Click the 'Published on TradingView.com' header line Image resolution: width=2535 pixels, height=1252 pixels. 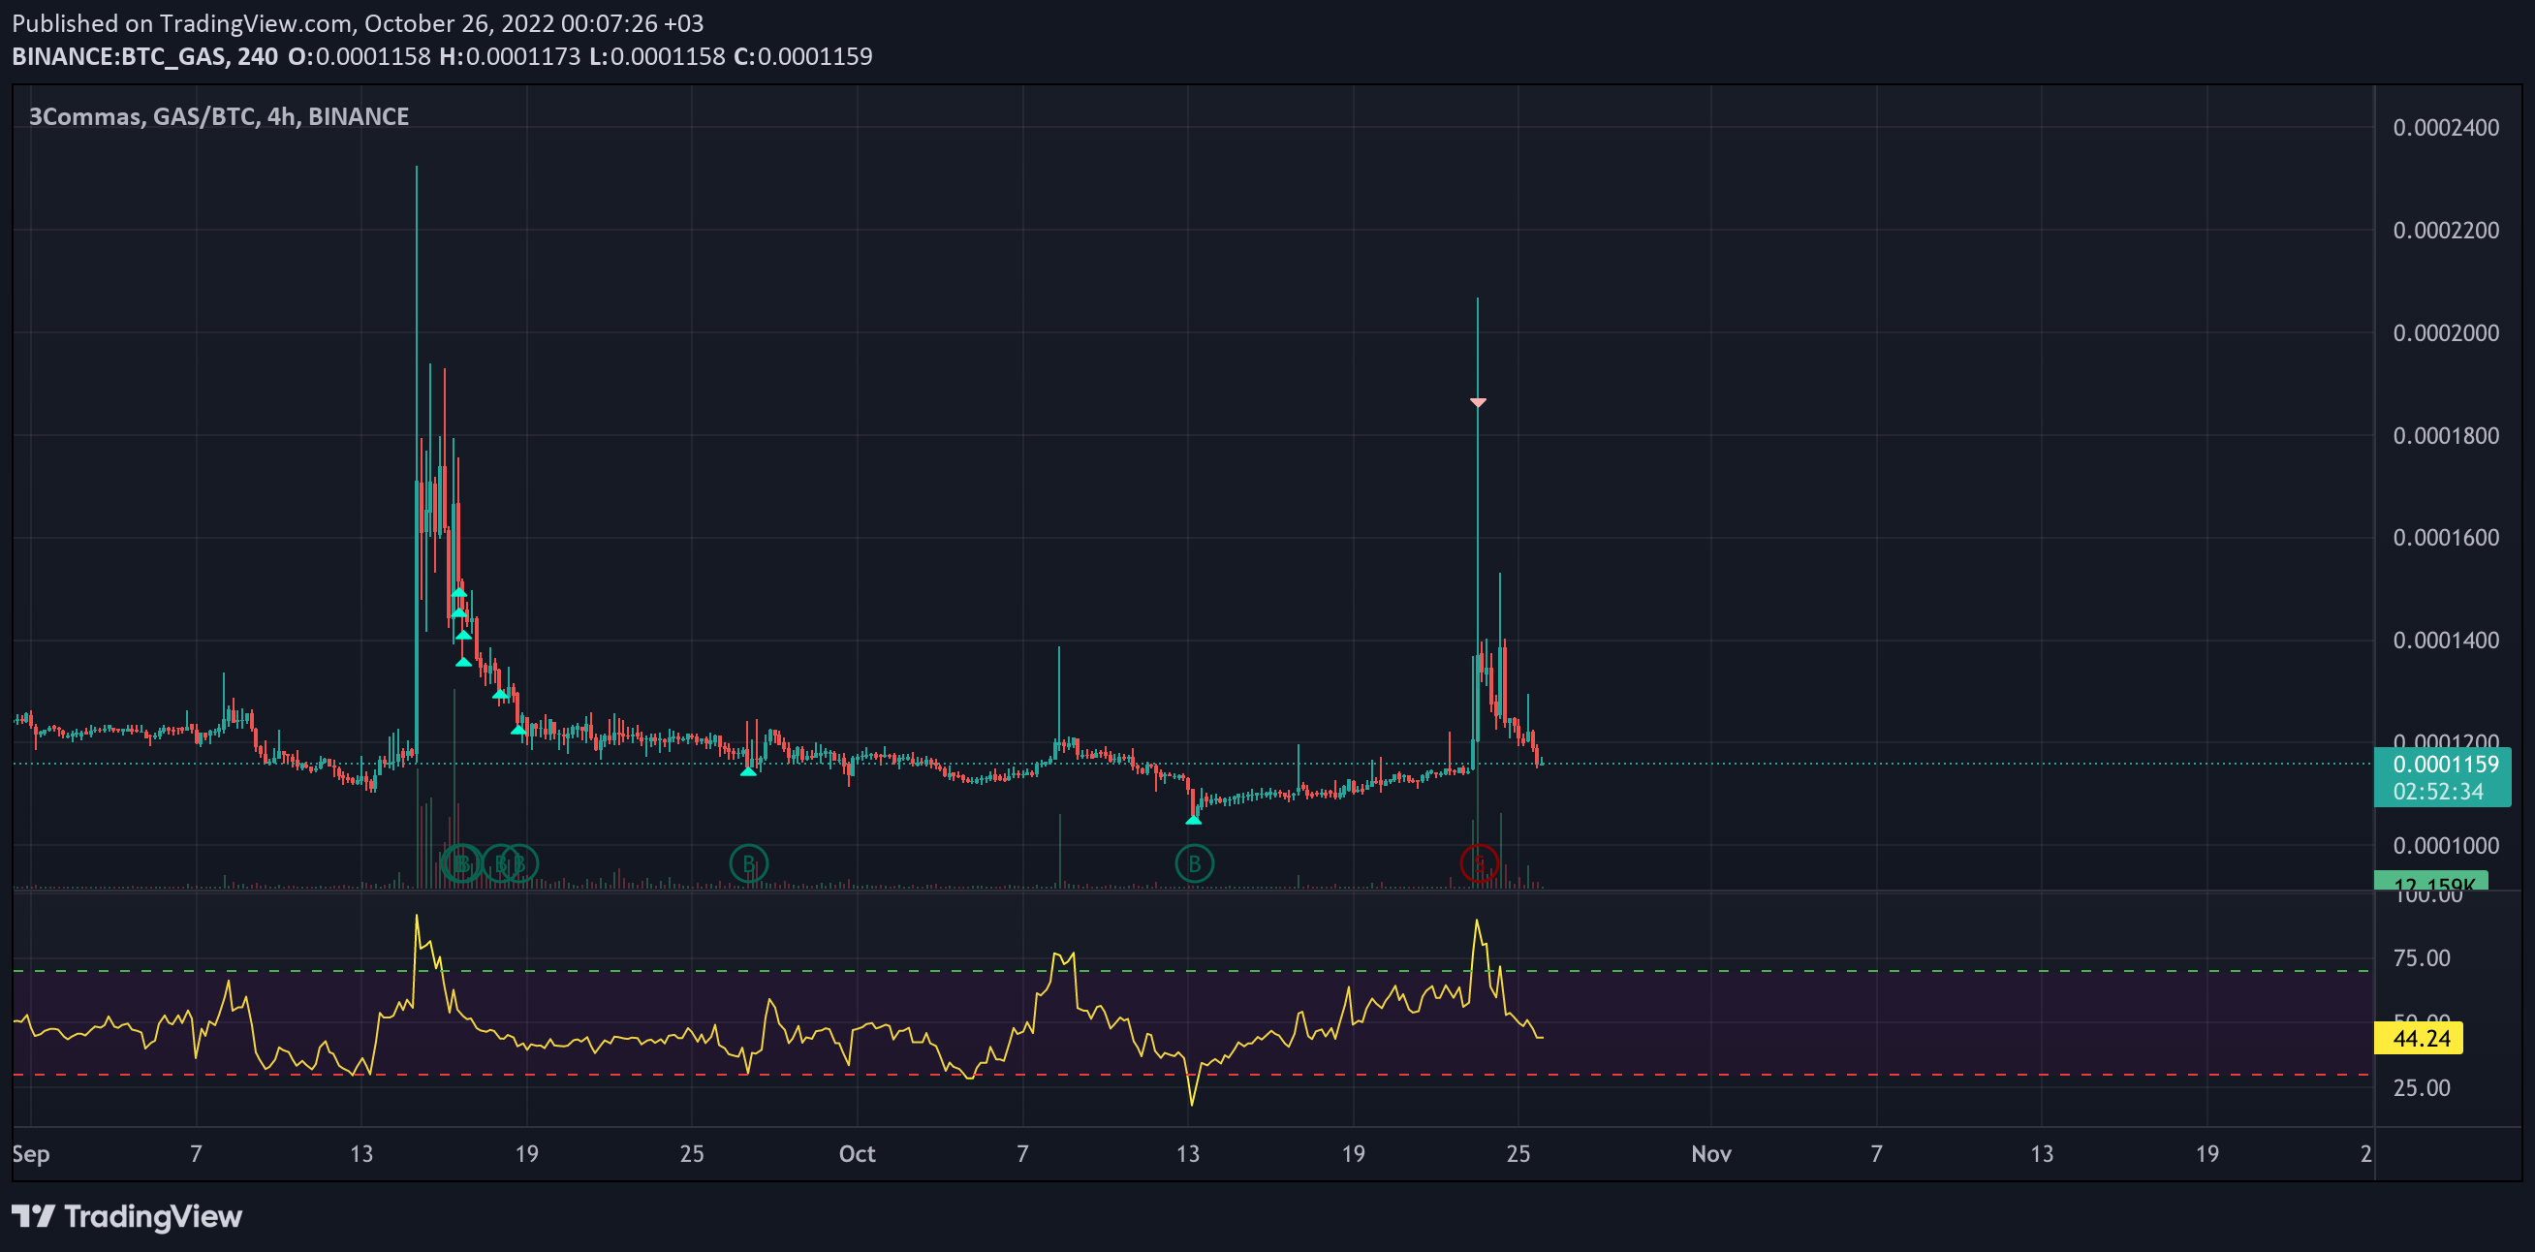pos(359,22)
